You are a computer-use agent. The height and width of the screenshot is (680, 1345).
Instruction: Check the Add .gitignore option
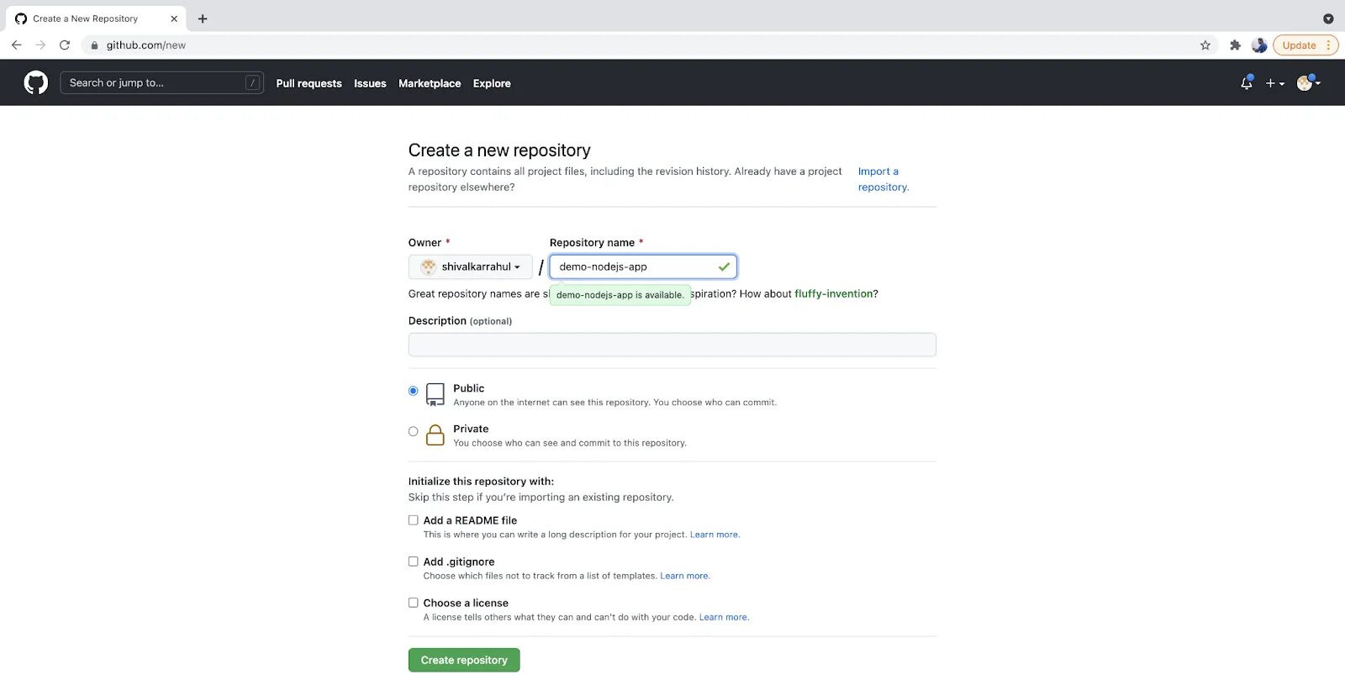[413, 561]
